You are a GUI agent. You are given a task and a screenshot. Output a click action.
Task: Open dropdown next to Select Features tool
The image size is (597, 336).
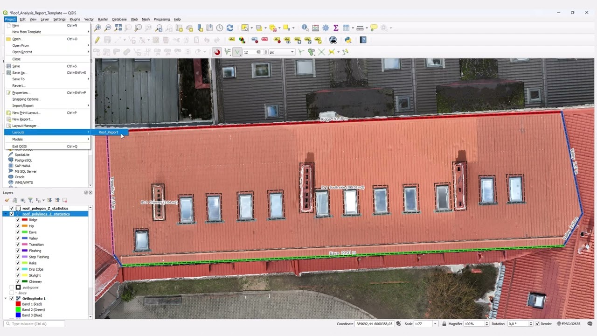tap(251, 28)
